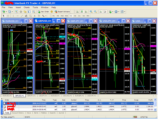Click the 1372/7 kb status entry
Viewport: 158px width, 119px height.
click(x=144, y=117)
